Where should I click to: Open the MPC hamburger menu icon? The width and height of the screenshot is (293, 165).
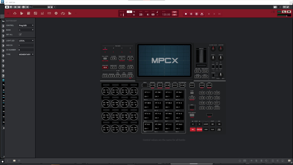tap(8, 13)
